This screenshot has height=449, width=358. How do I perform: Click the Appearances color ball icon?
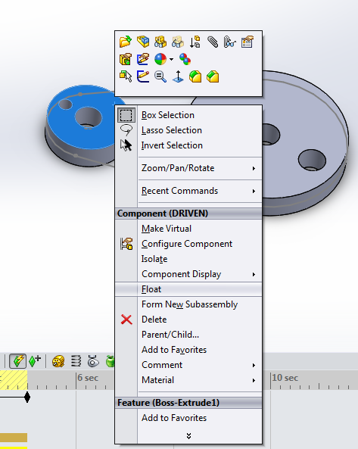pyautogui.click(x=160, y=59)
